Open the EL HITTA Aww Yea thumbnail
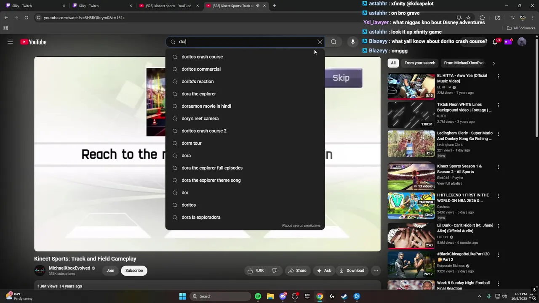 411,86
